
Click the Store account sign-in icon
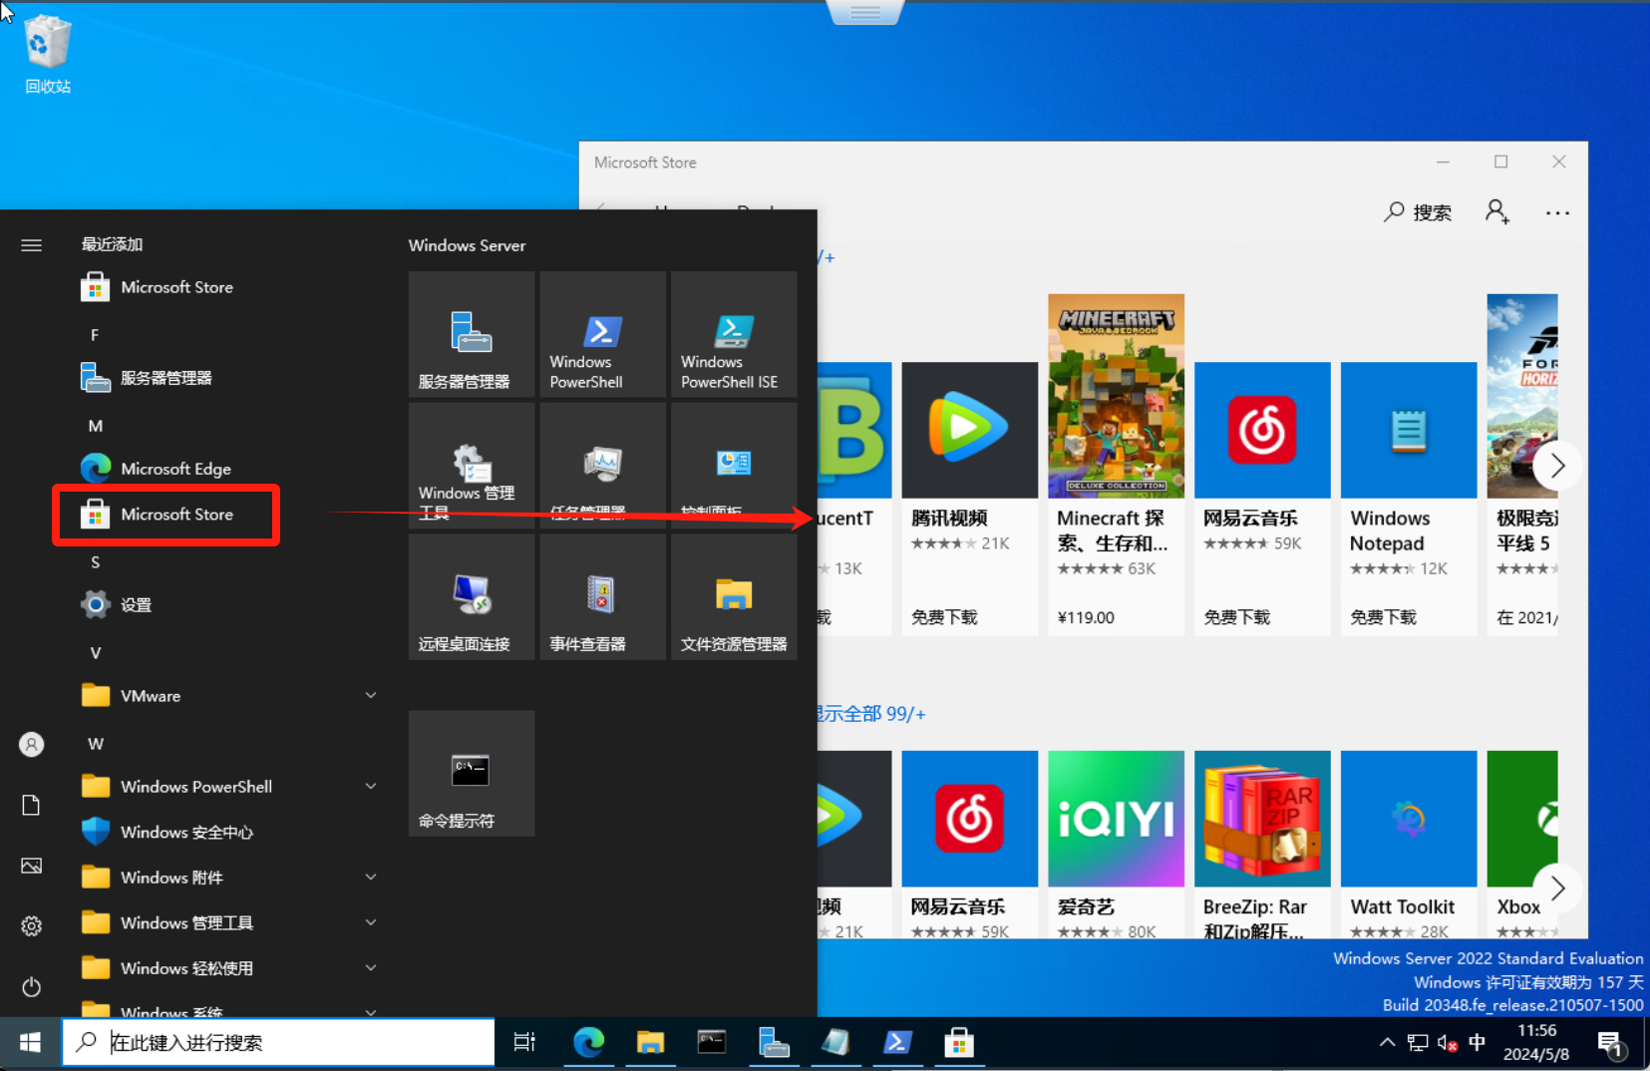tap(1496, 211)
